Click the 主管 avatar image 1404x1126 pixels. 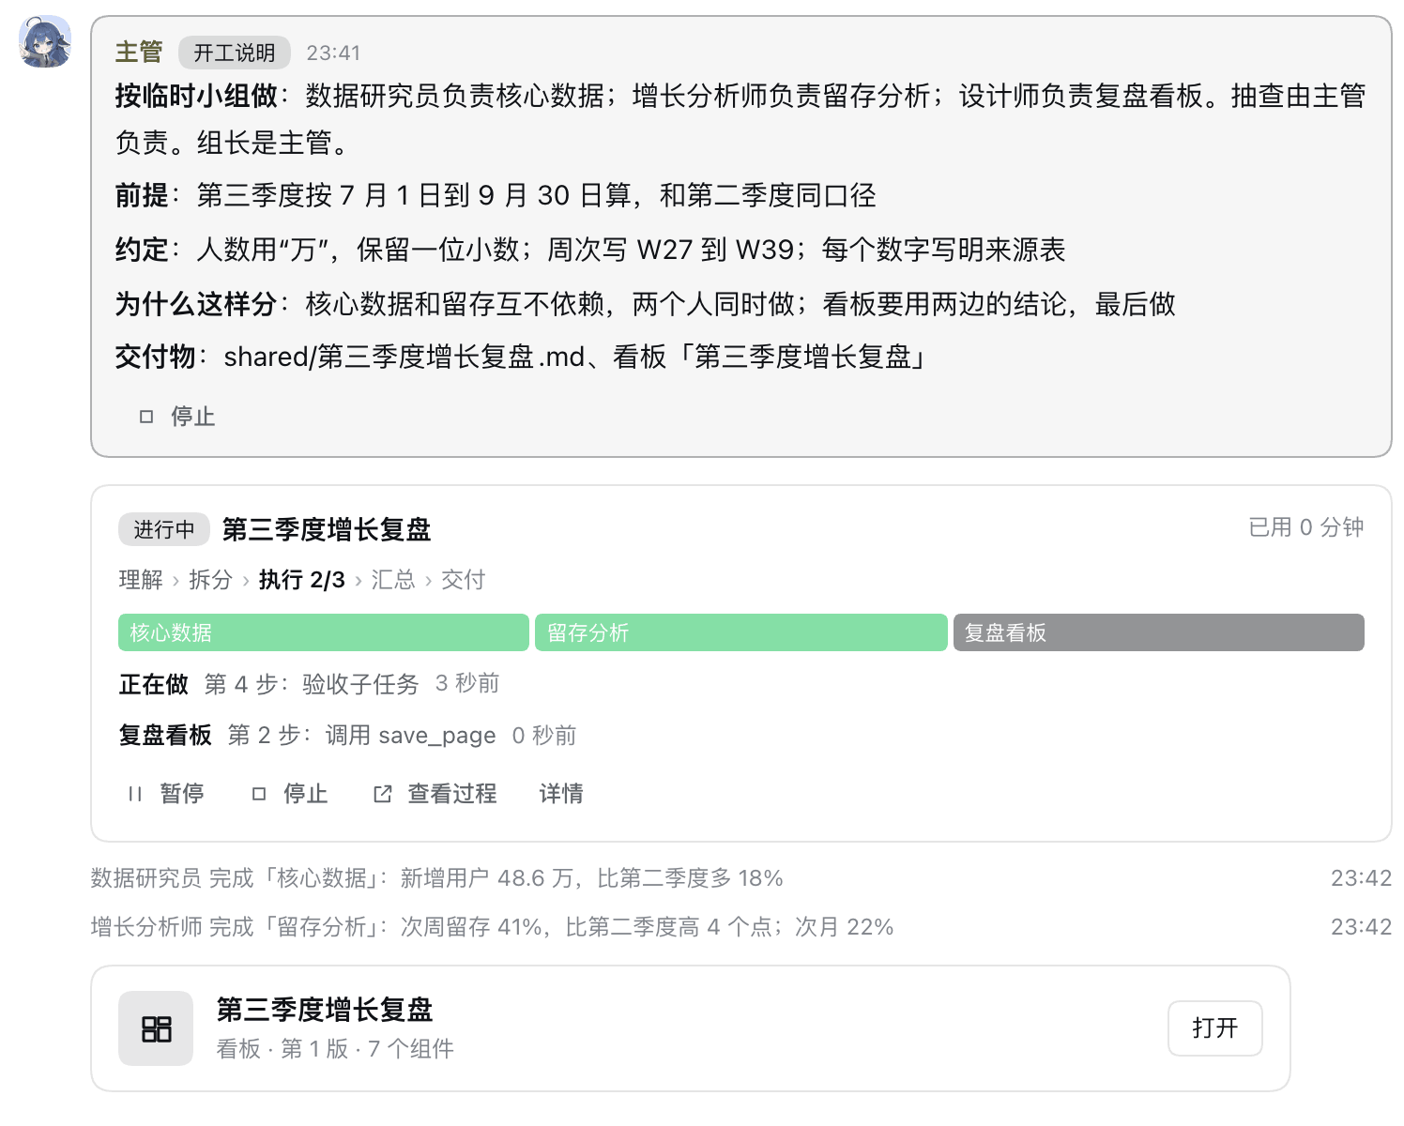pos(45,41)
